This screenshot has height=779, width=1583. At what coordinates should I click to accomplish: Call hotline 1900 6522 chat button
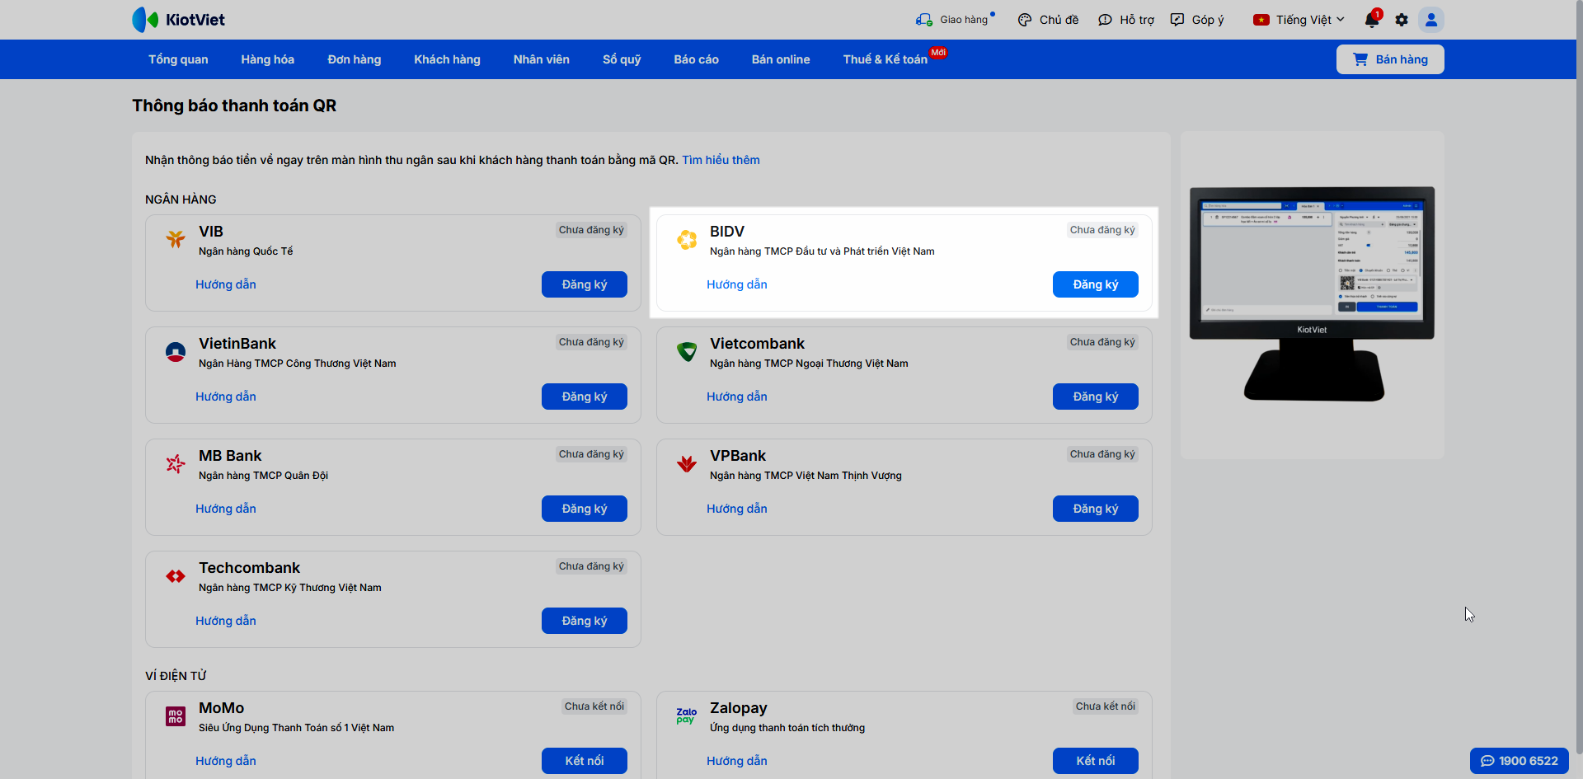1519,761
